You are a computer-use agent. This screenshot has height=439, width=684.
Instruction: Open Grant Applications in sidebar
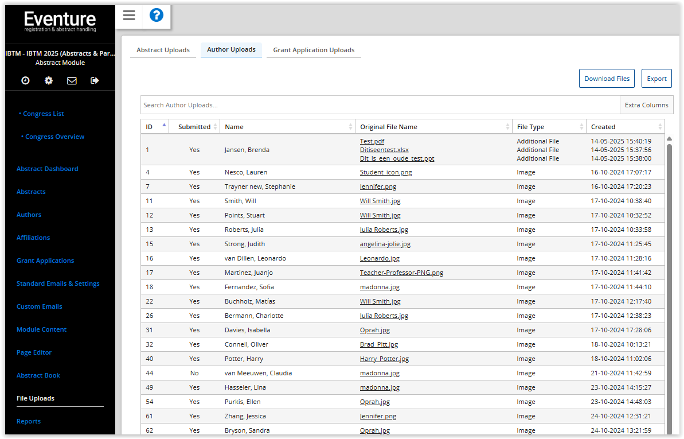tap(45, 261)
